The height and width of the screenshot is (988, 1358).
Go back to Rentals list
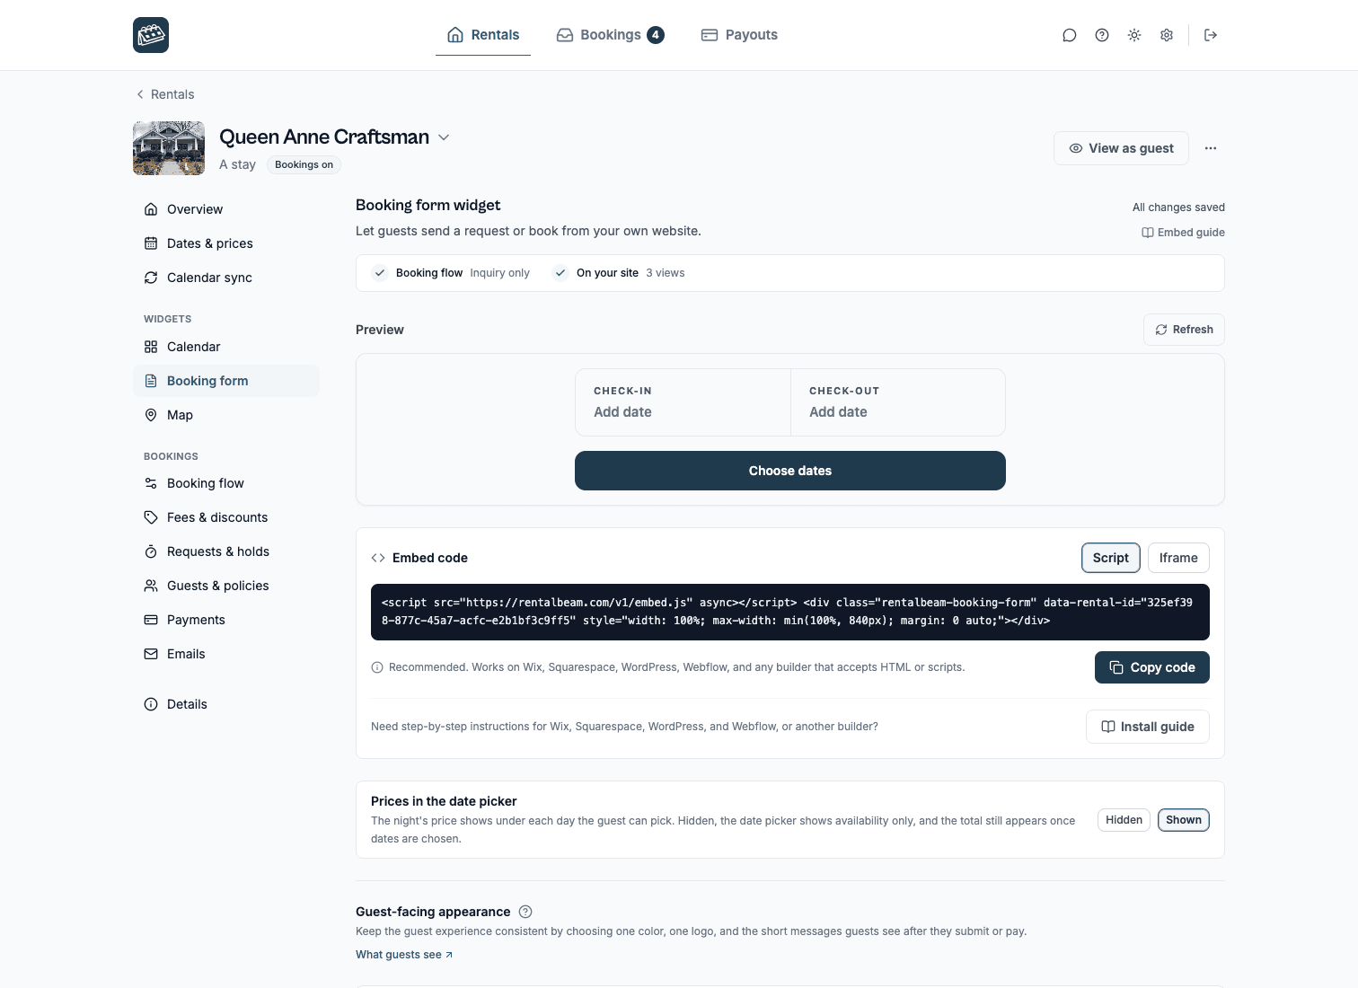[x=165, y=94]
